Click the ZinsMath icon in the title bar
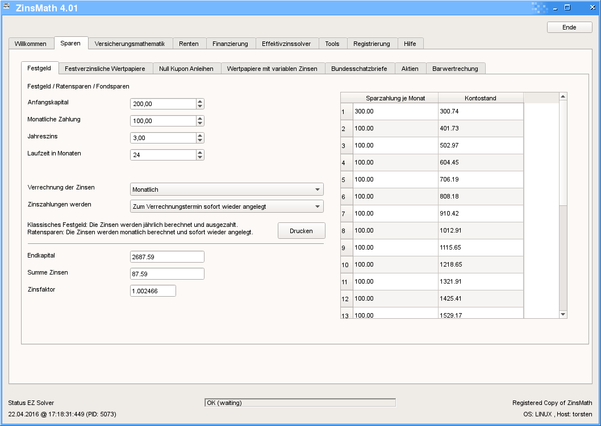Image resolution: width=601 pixels, height=426 pixels. [x=7, y=7]
